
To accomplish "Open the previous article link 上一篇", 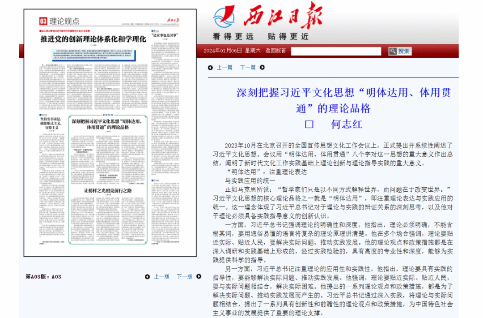I will point(225,68).
